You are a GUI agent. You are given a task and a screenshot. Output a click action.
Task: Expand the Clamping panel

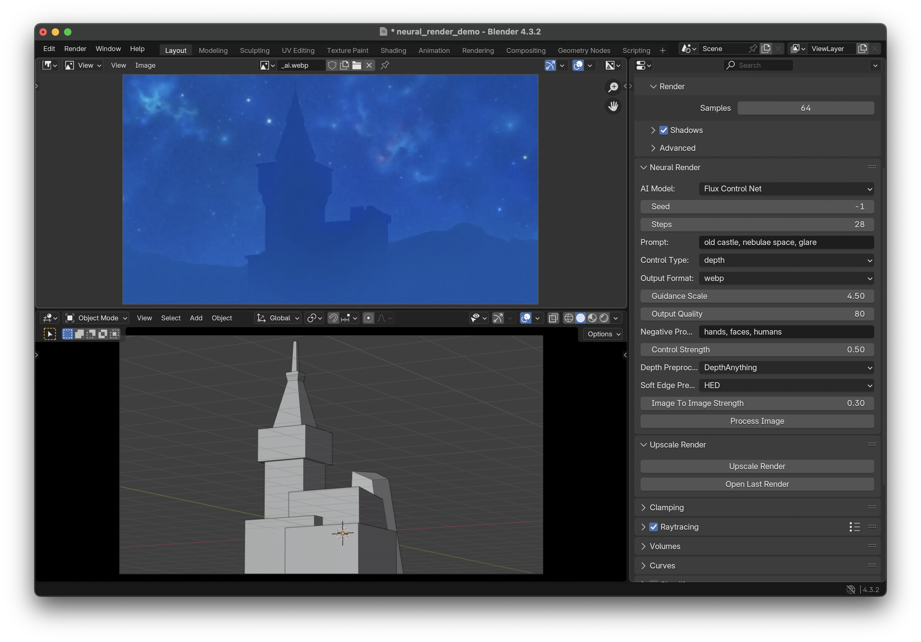click(x=666, y=507)
